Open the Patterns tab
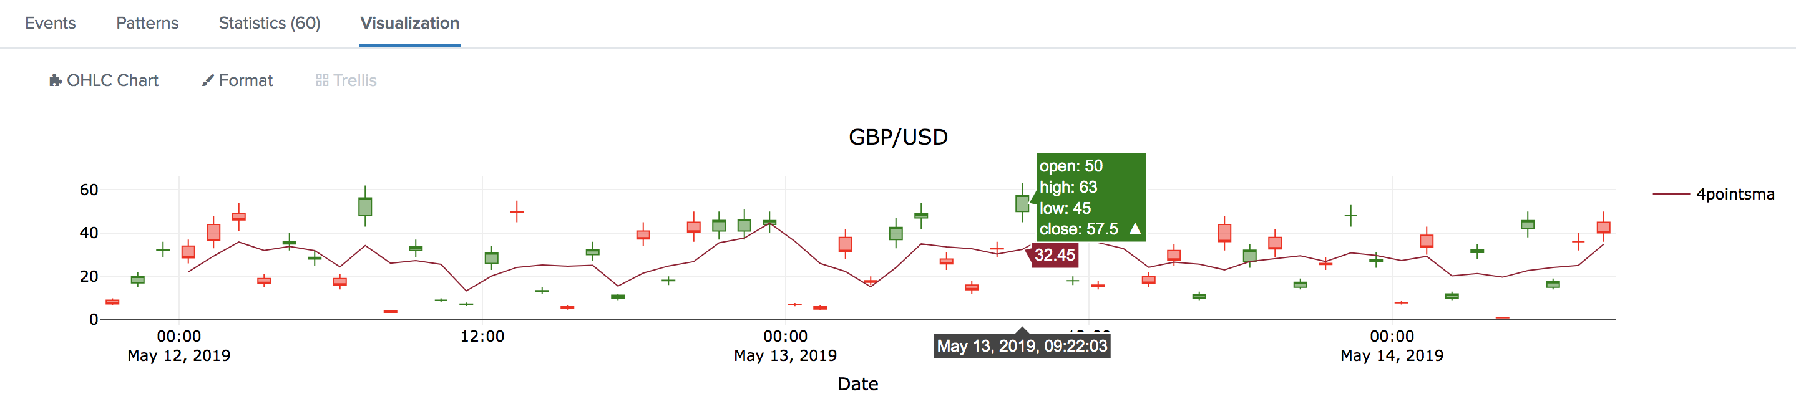 pyautogui.click(x=147, y=23)
